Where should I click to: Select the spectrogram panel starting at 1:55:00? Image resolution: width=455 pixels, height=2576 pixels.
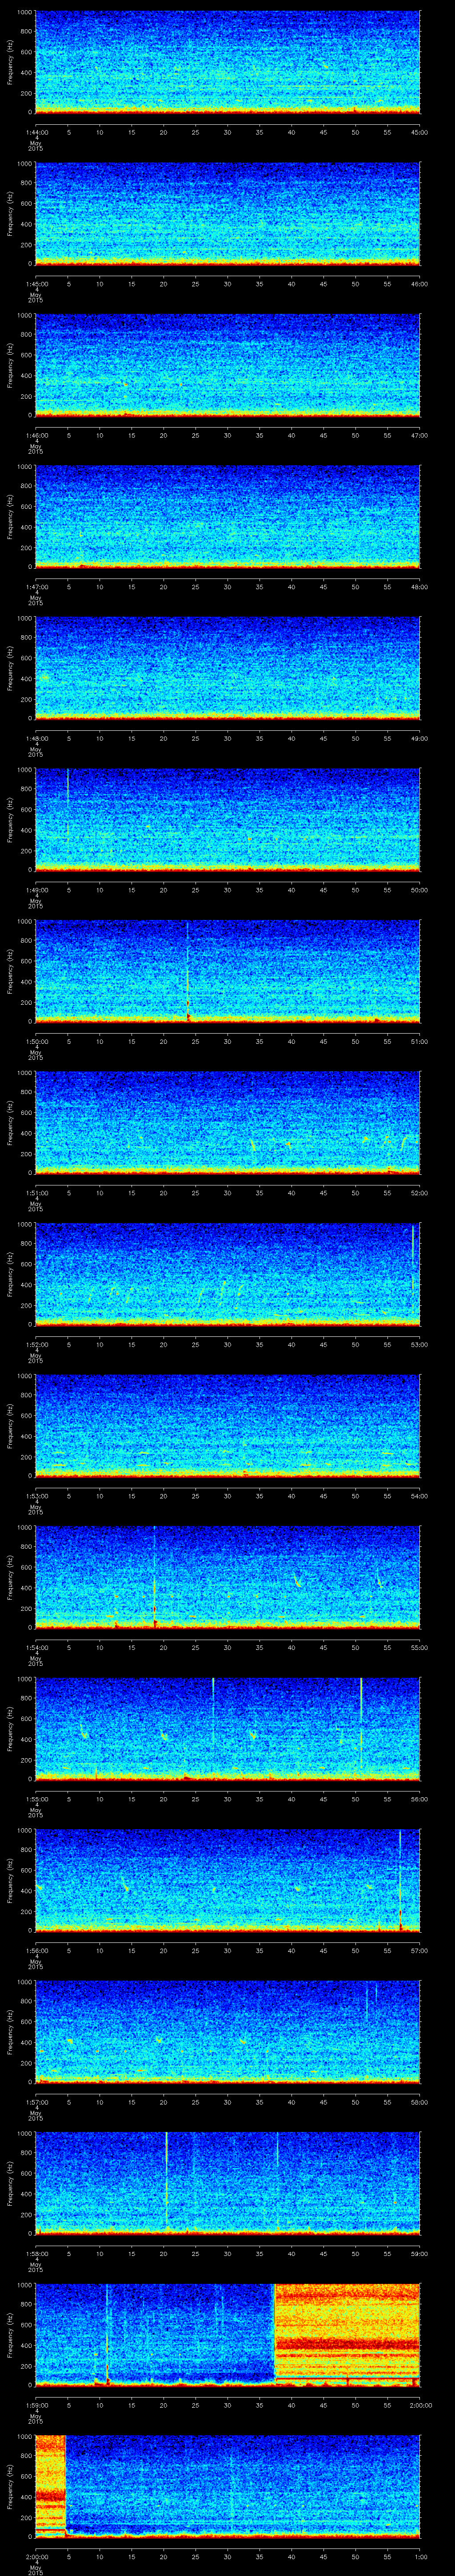227,1728
